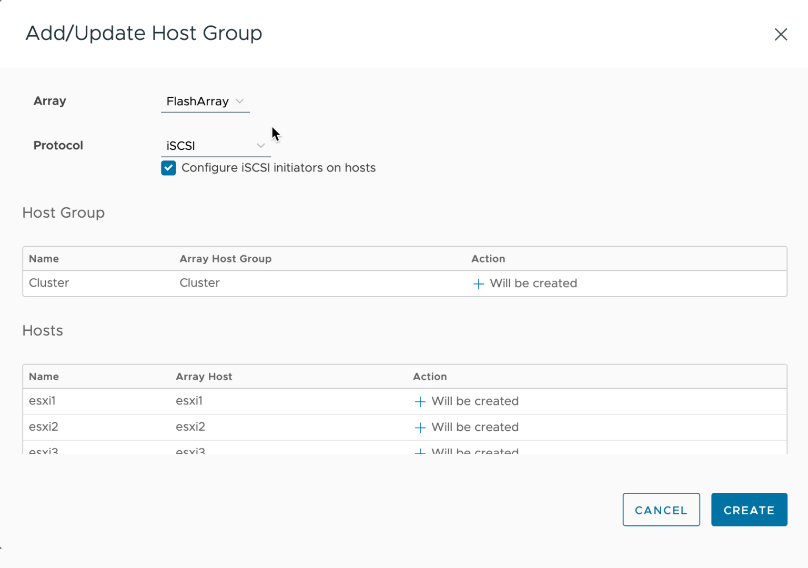This screenshot has width=808, height=568.
Task: Click the Array Host Group column header
Action: 225,259
